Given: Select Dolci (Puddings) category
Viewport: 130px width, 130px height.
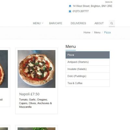Looking at the screenshot, I should pos(87,76).
